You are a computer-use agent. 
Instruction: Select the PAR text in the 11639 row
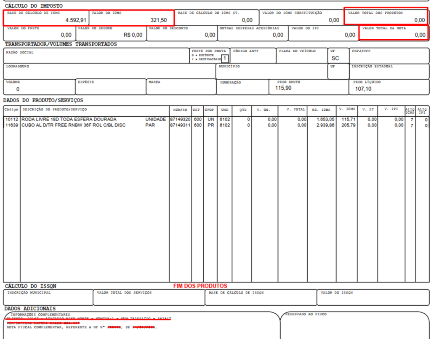[150, 125]
